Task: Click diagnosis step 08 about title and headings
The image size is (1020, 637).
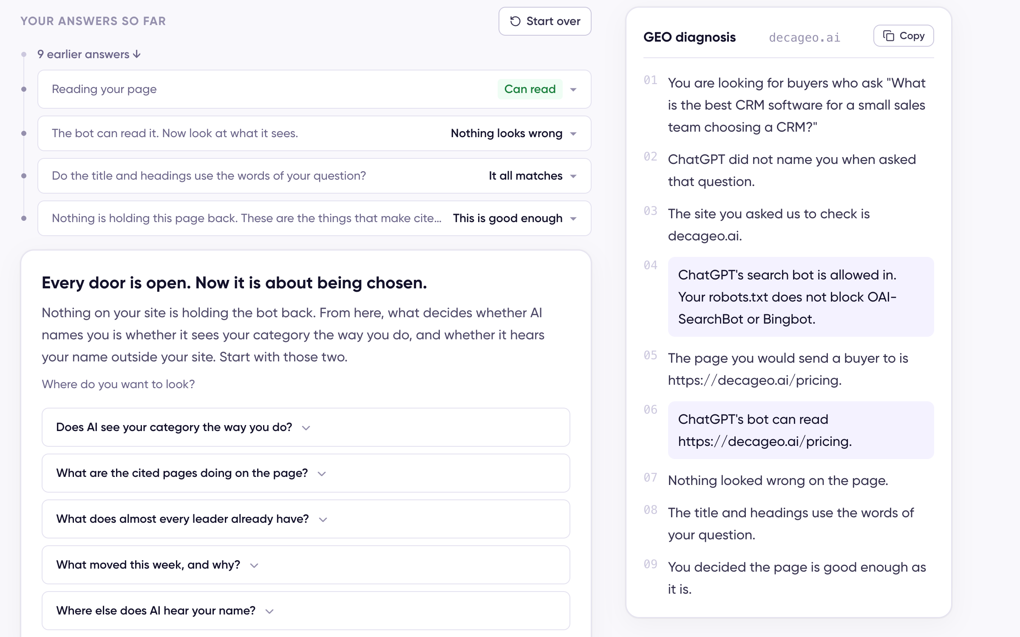Action: 790,524
